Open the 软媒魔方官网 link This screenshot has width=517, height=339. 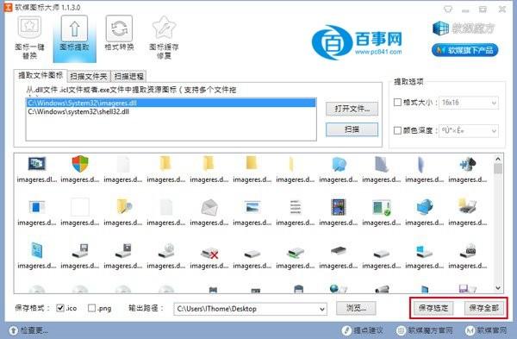[x=425, y=330]
